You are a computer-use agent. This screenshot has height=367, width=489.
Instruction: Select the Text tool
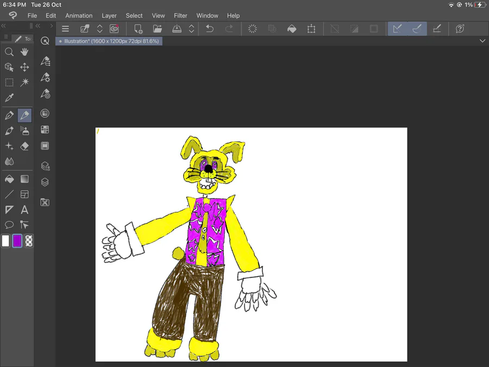(x=24, y=209)
